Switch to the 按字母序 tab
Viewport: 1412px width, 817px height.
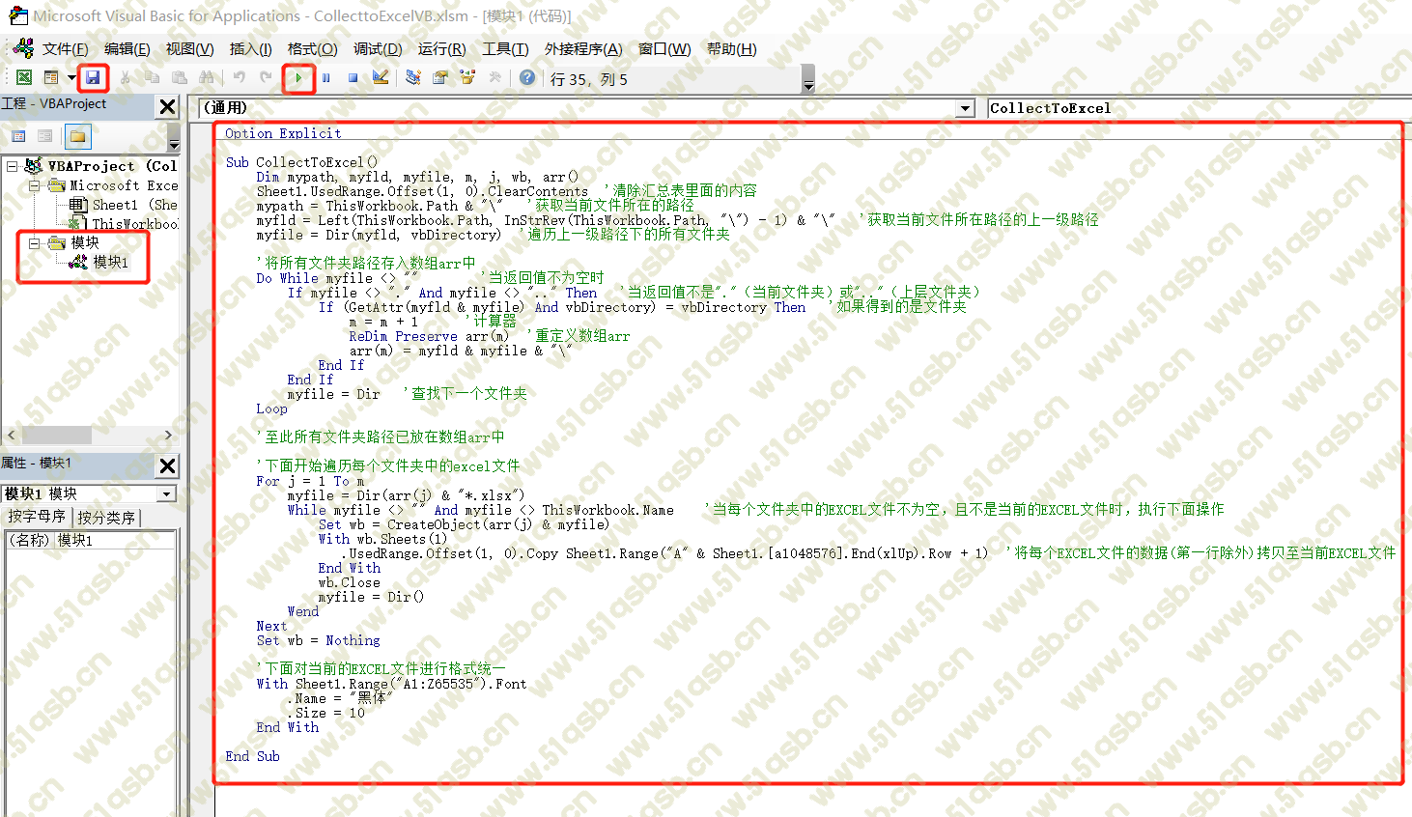tap(37, 517)
